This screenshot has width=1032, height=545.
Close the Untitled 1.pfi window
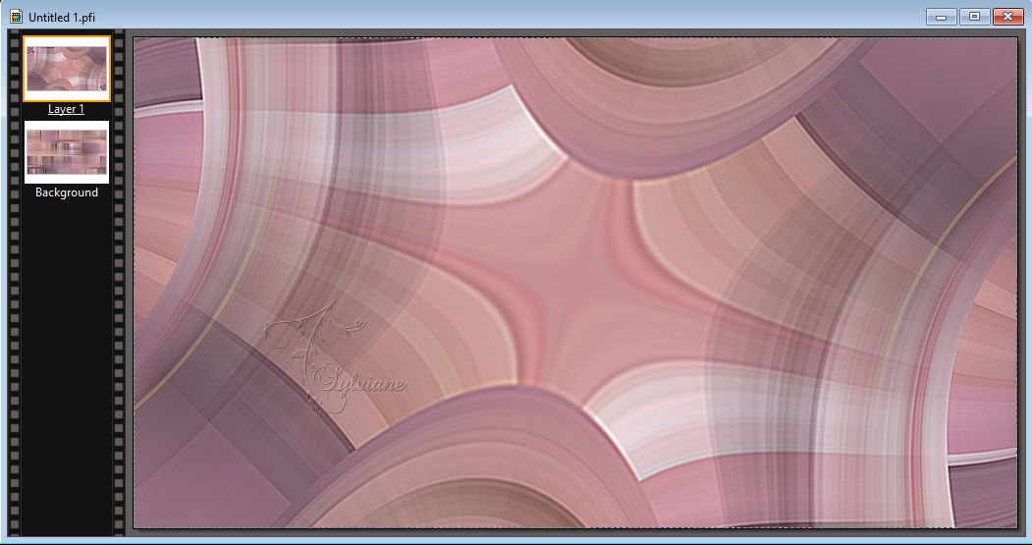[x=1007, y=17]
